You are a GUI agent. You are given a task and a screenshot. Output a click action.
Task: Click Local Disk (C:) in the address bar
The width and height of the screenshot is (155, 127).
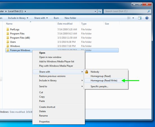pos(15,11)
